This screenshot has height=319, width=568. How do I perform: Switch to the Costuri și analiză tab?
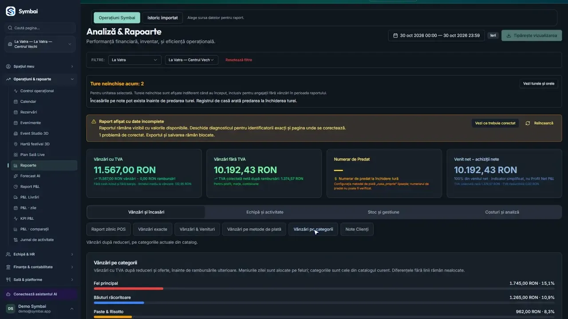[502, 212]
